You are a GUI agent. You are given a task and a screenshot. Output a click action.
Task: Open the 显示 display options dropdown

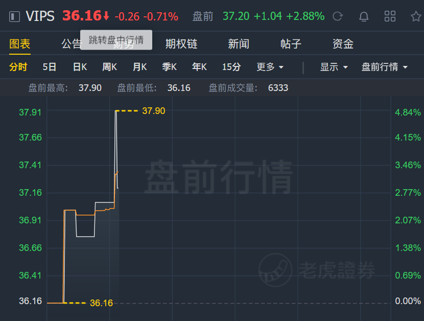point(334,66)
